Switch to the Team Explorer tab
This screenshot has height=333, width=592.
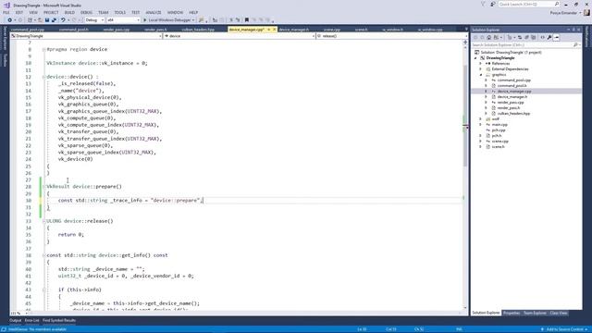(x=535, y=313)
